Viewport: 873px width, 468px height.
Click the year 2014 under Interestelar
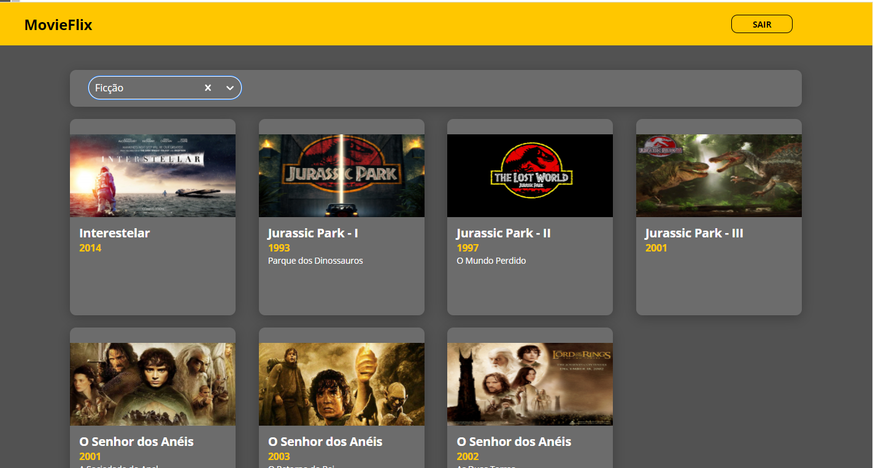90,248
